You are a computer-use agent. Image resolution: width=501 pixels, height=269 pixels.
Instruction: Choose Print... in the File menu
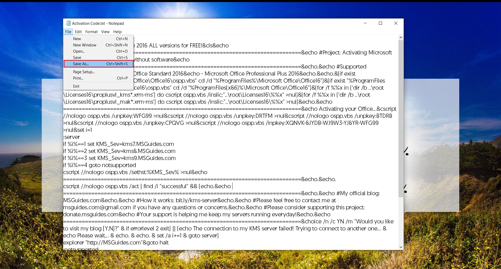[99, 78]
